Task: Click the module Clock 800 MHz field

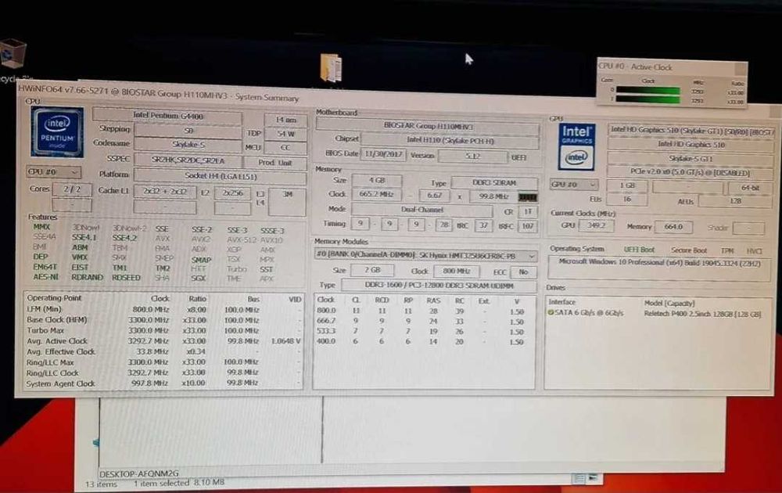Action: coord(457,271)
